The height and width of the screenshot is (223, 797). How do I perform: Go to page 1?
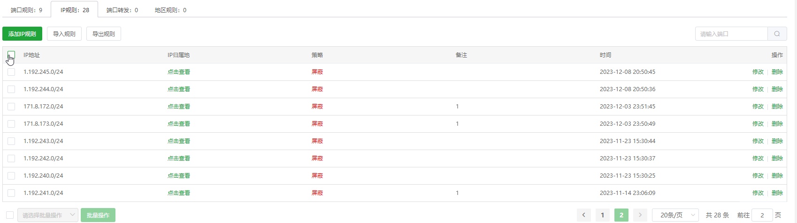(x=602, y=215)
